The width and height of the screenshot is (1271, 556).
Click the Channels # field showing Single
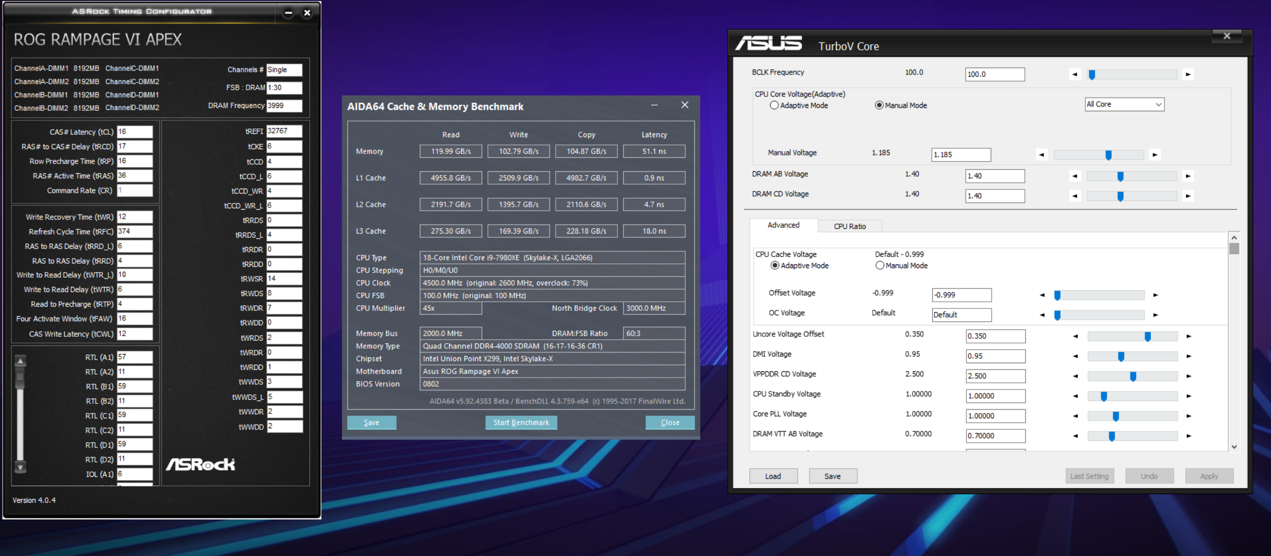pos(284,70)
